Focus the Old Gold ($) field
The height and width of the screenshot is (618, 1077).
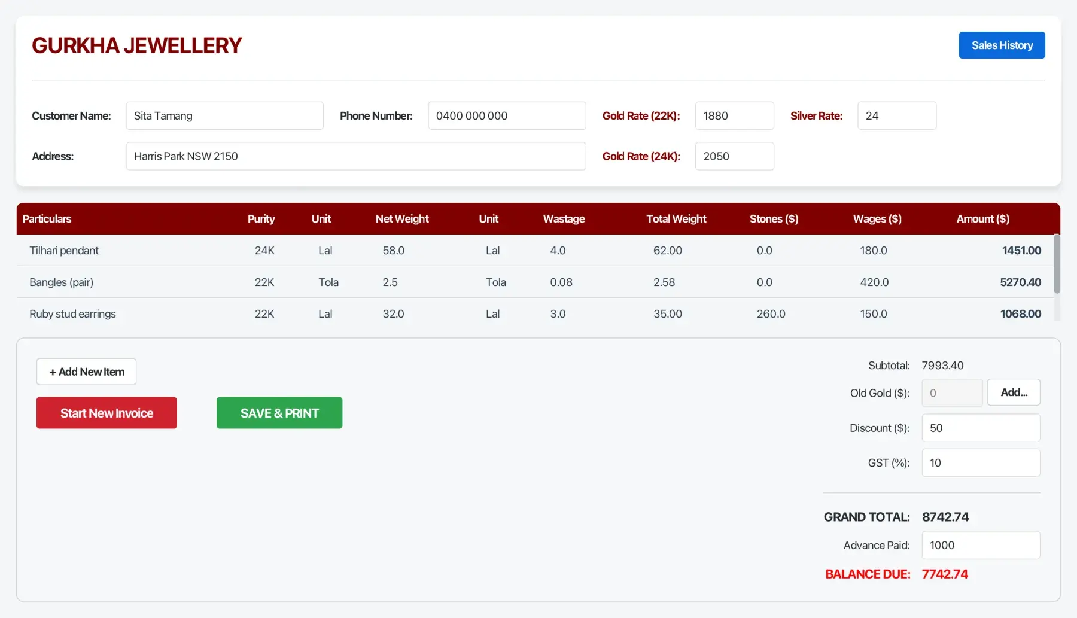pos(952,393)
